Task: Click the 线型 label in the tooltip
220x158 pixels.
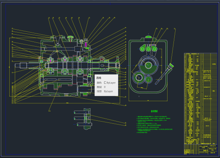Action: (x=99, y=91)
